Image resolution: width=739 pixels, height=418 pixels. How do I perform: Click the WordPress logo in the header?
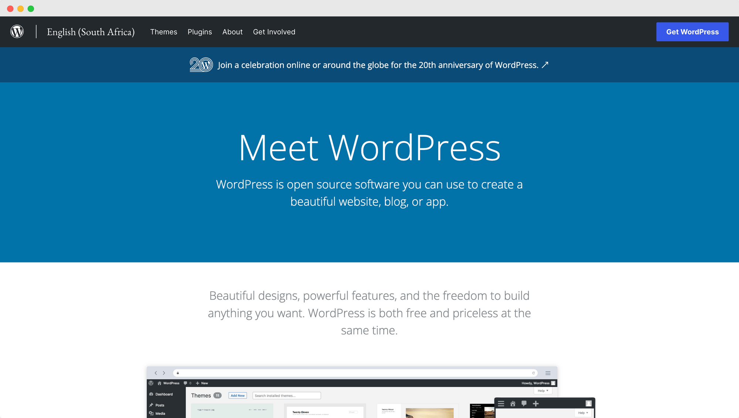point(17,32)
